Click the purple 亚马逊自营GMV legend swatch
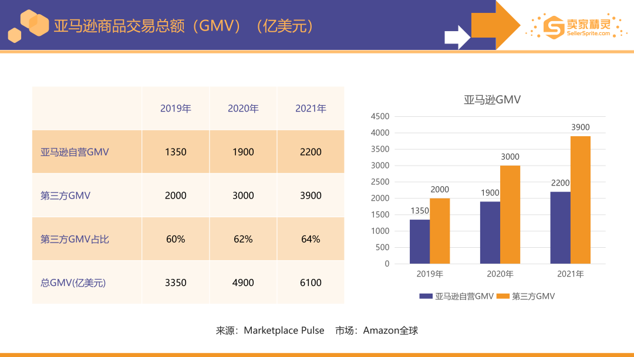634x357 pixels. click(426, 297)
